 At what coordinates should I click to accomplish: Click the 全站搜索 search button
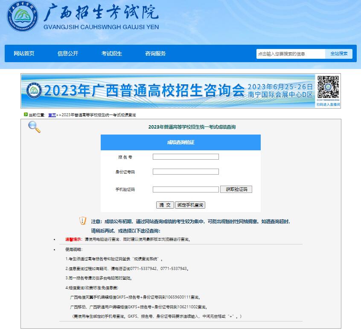click(339, 53)
